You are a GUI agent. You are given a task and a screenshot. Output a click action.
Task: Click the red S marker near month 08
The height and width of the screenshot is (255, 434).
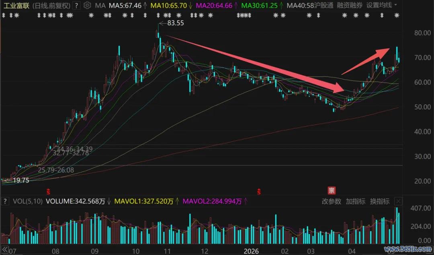(48, 191)
